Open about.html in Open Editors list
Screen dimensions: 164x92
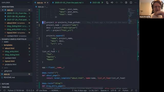coord(12,23)
